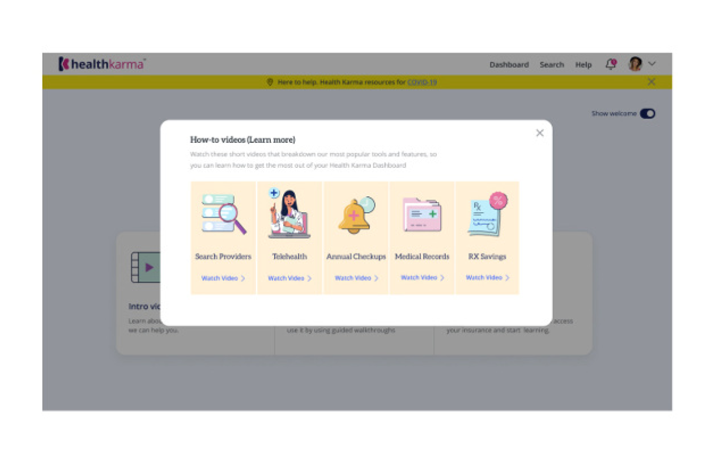Click the Intro video film icon behind dialog

[x=145, y=268]
